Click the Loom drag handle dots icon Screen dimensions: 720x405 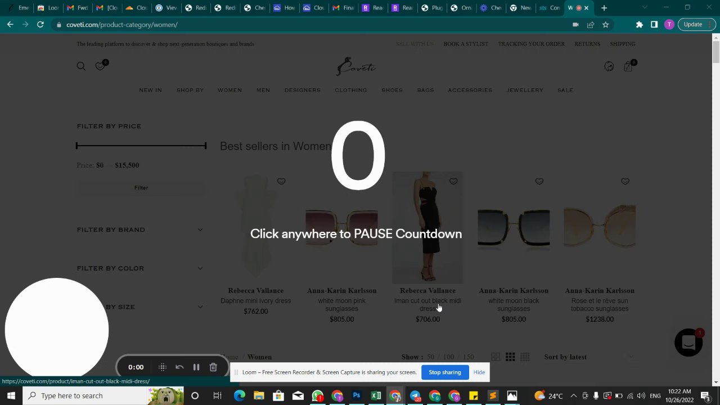click(162, 367)
